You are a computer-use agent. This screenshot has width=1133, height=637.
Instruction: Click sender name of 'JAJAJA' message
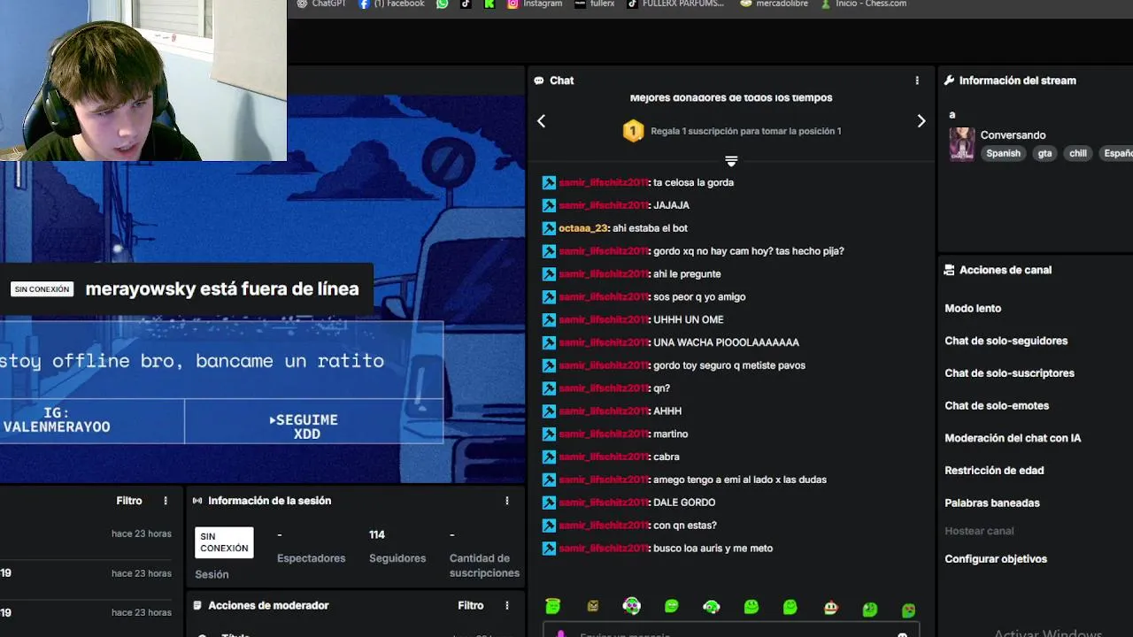603,205
